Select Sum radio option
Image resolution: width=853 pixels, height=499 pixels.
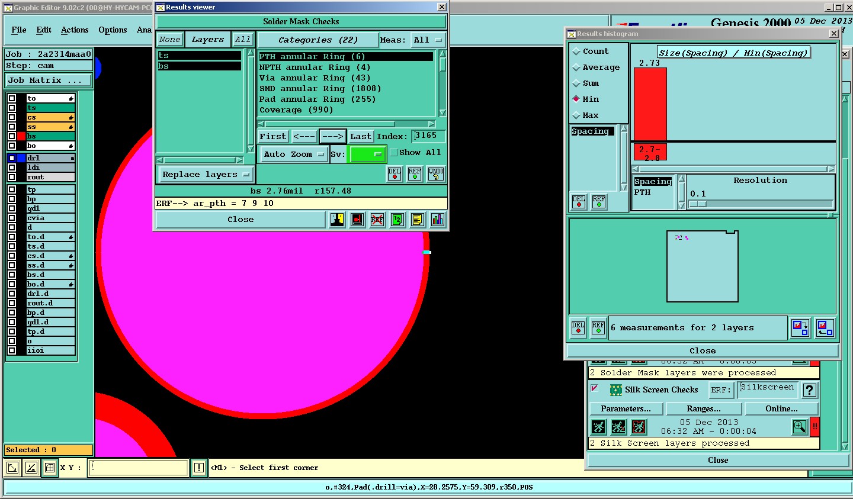[576, 83]
